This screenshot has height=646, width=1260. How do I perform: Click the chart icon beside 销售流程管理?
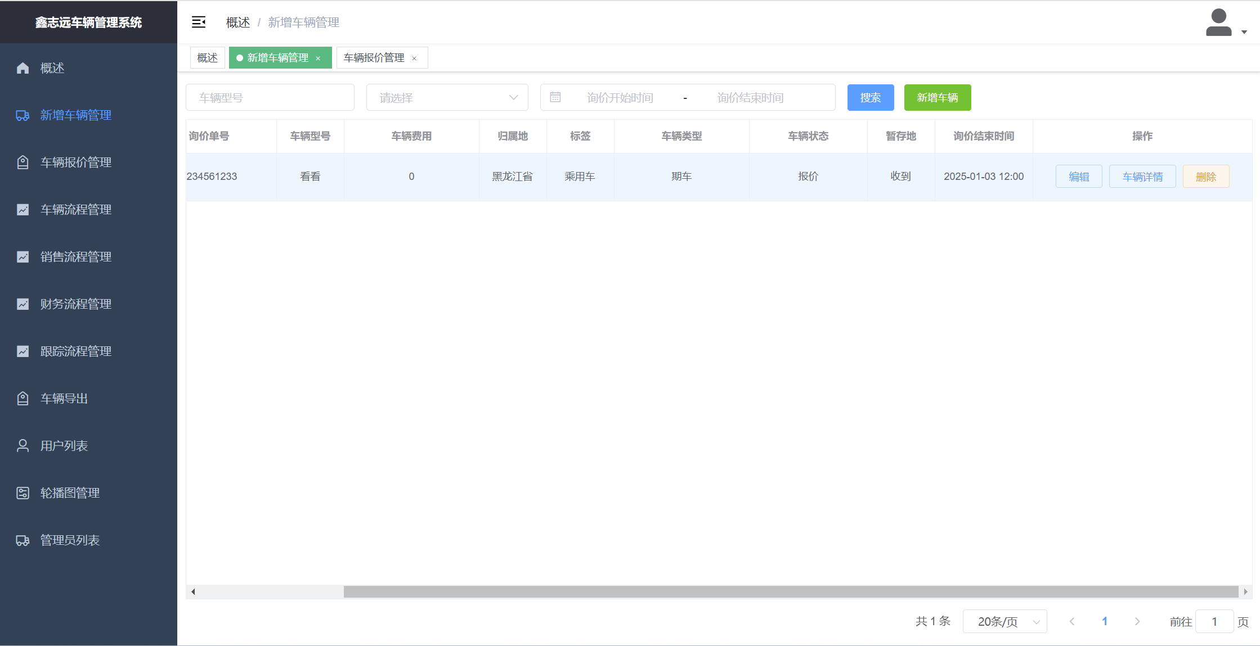click(x=23, y=257)
